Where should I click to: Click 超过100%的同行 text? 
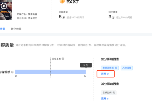[x=75, y=18]
